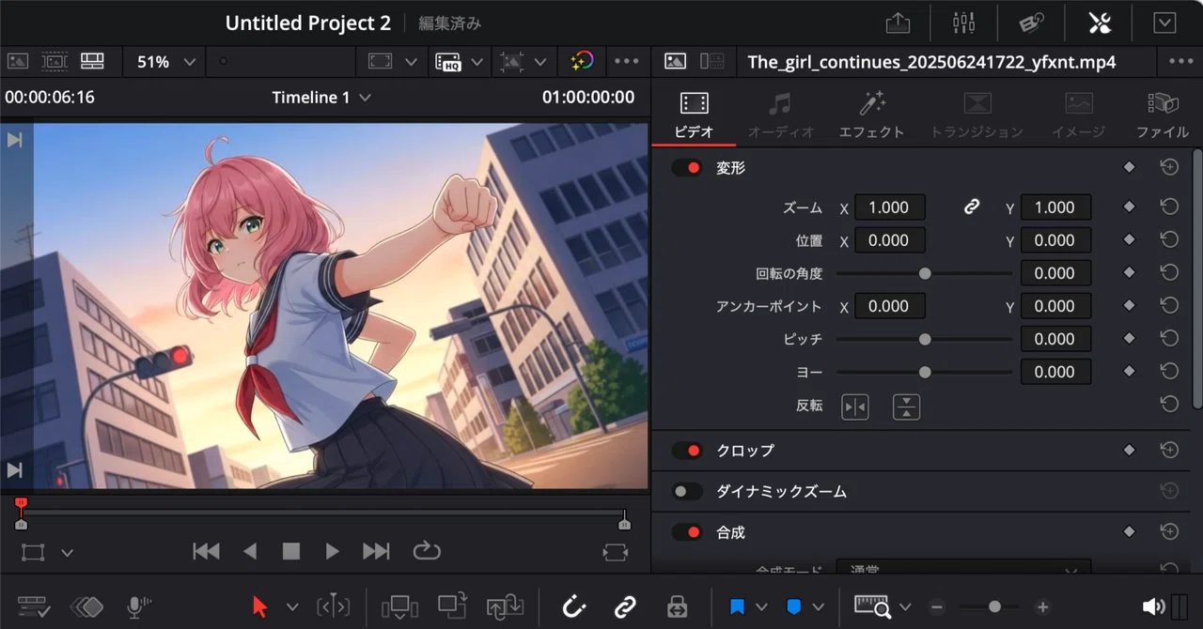Adjust the 回転の角度 slider

[925, 273]
